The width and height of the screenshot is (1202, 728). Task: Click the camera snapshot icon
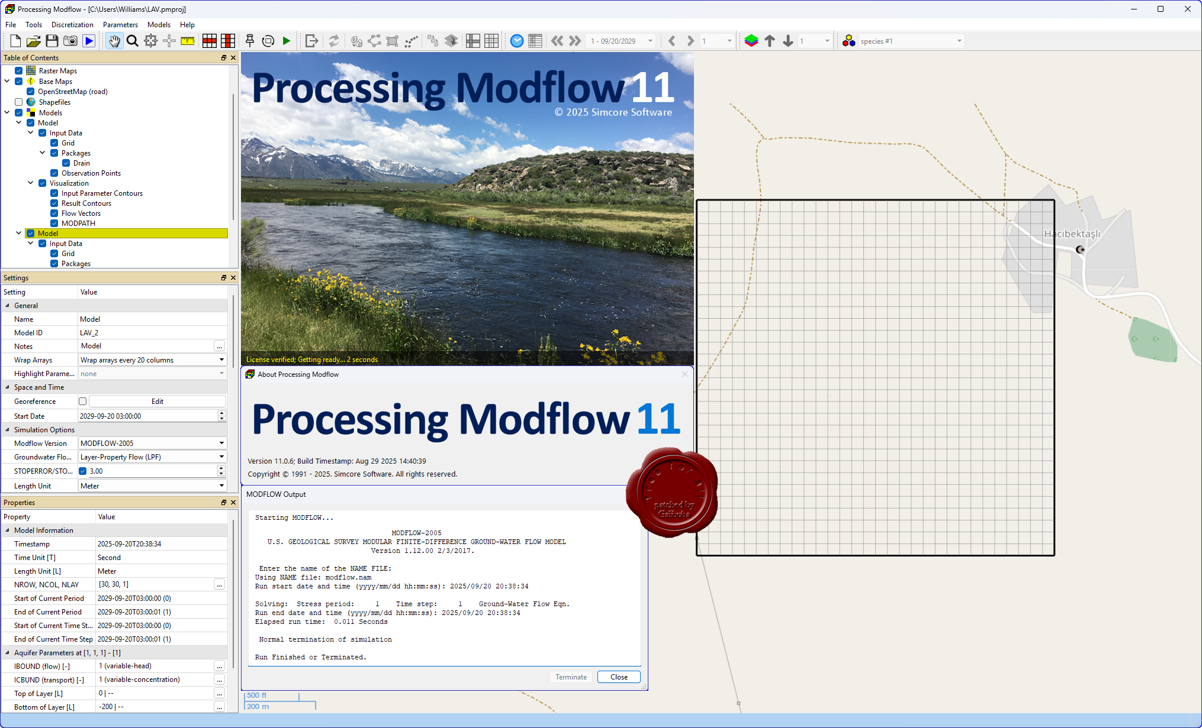70,41
